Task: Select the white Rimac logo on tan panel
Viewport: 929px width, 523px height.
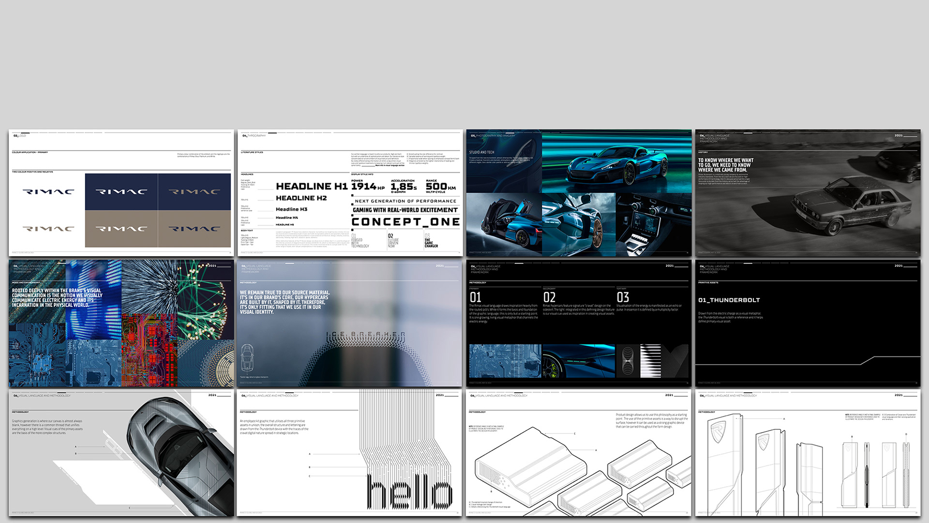Action: [x=121, y=229]
